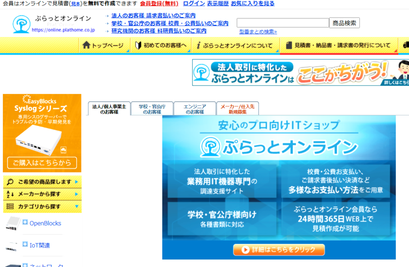The width and height of the screenshot is (409, 267).
Task: Click the 業務用IT機器専門 banner panel
Action: coord(222,181)
